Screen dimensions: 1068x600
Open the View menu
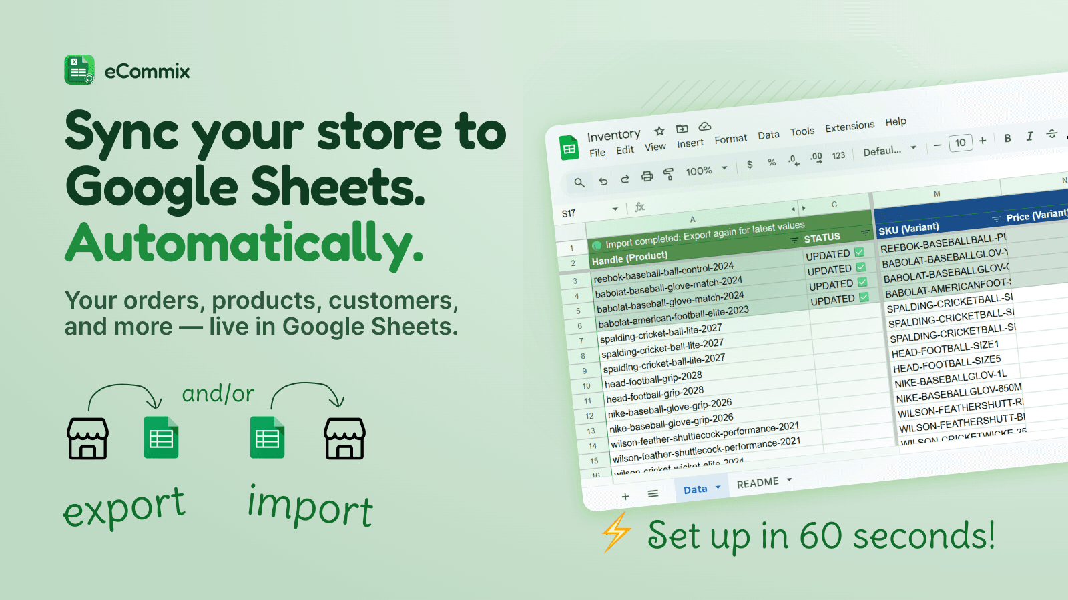[x=655, y=147]
